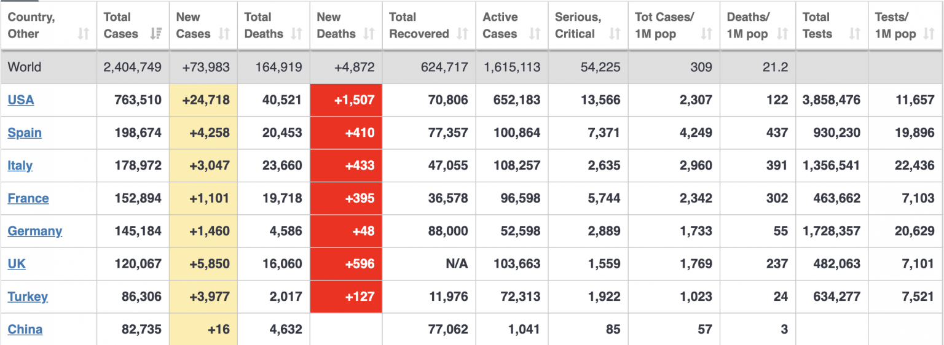This screenshot has width=944, height=345.
Task: Follow the Italy link
Action: pyautogui.click(x=20, y=166)
